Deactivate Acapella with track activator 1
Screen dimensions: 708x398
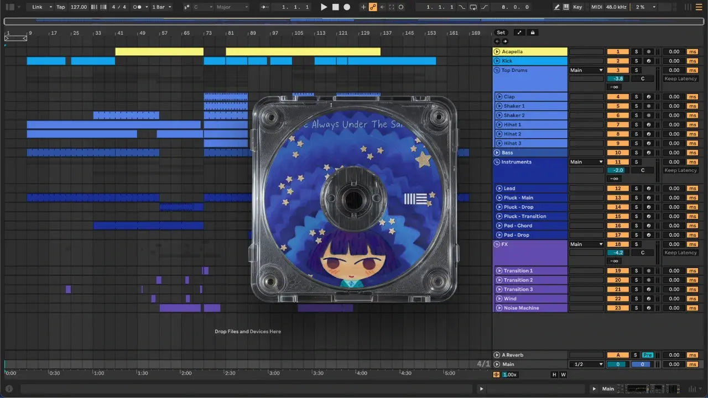tap(618, 52)
